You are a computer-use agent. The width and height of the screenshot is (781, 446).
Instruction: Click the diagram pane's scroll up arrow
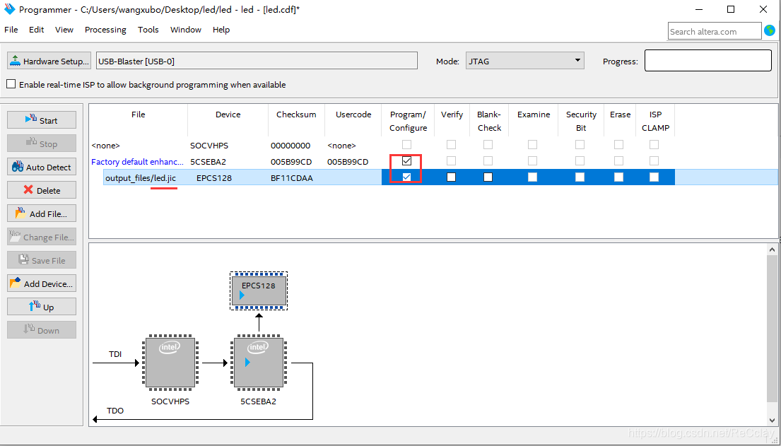pos(773,250)
